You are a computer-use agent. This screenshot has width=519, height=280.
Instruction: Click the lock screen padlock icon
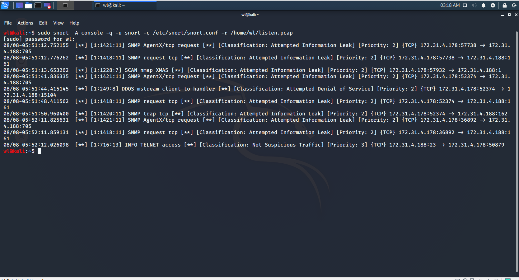click(x=505, y=5)
